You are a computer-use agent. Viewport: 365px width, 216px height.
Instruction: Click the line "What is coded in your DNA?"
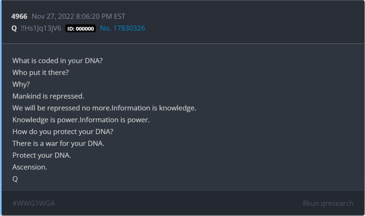(58, 61)
